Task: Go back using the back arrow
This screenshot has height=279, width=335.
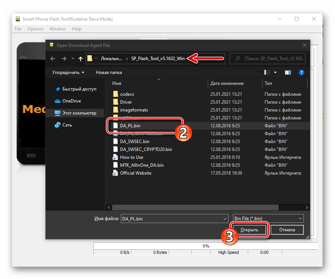Action: point(53,59)
